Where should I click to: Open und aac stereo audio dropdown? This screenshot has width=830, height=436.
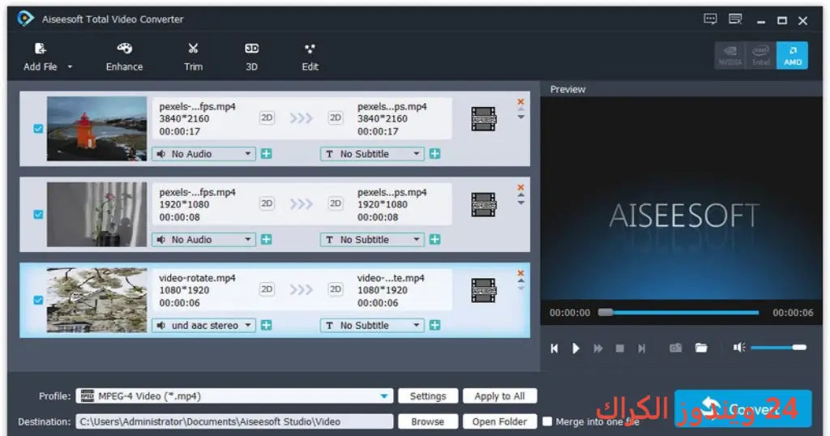click(x=203, y=326)
